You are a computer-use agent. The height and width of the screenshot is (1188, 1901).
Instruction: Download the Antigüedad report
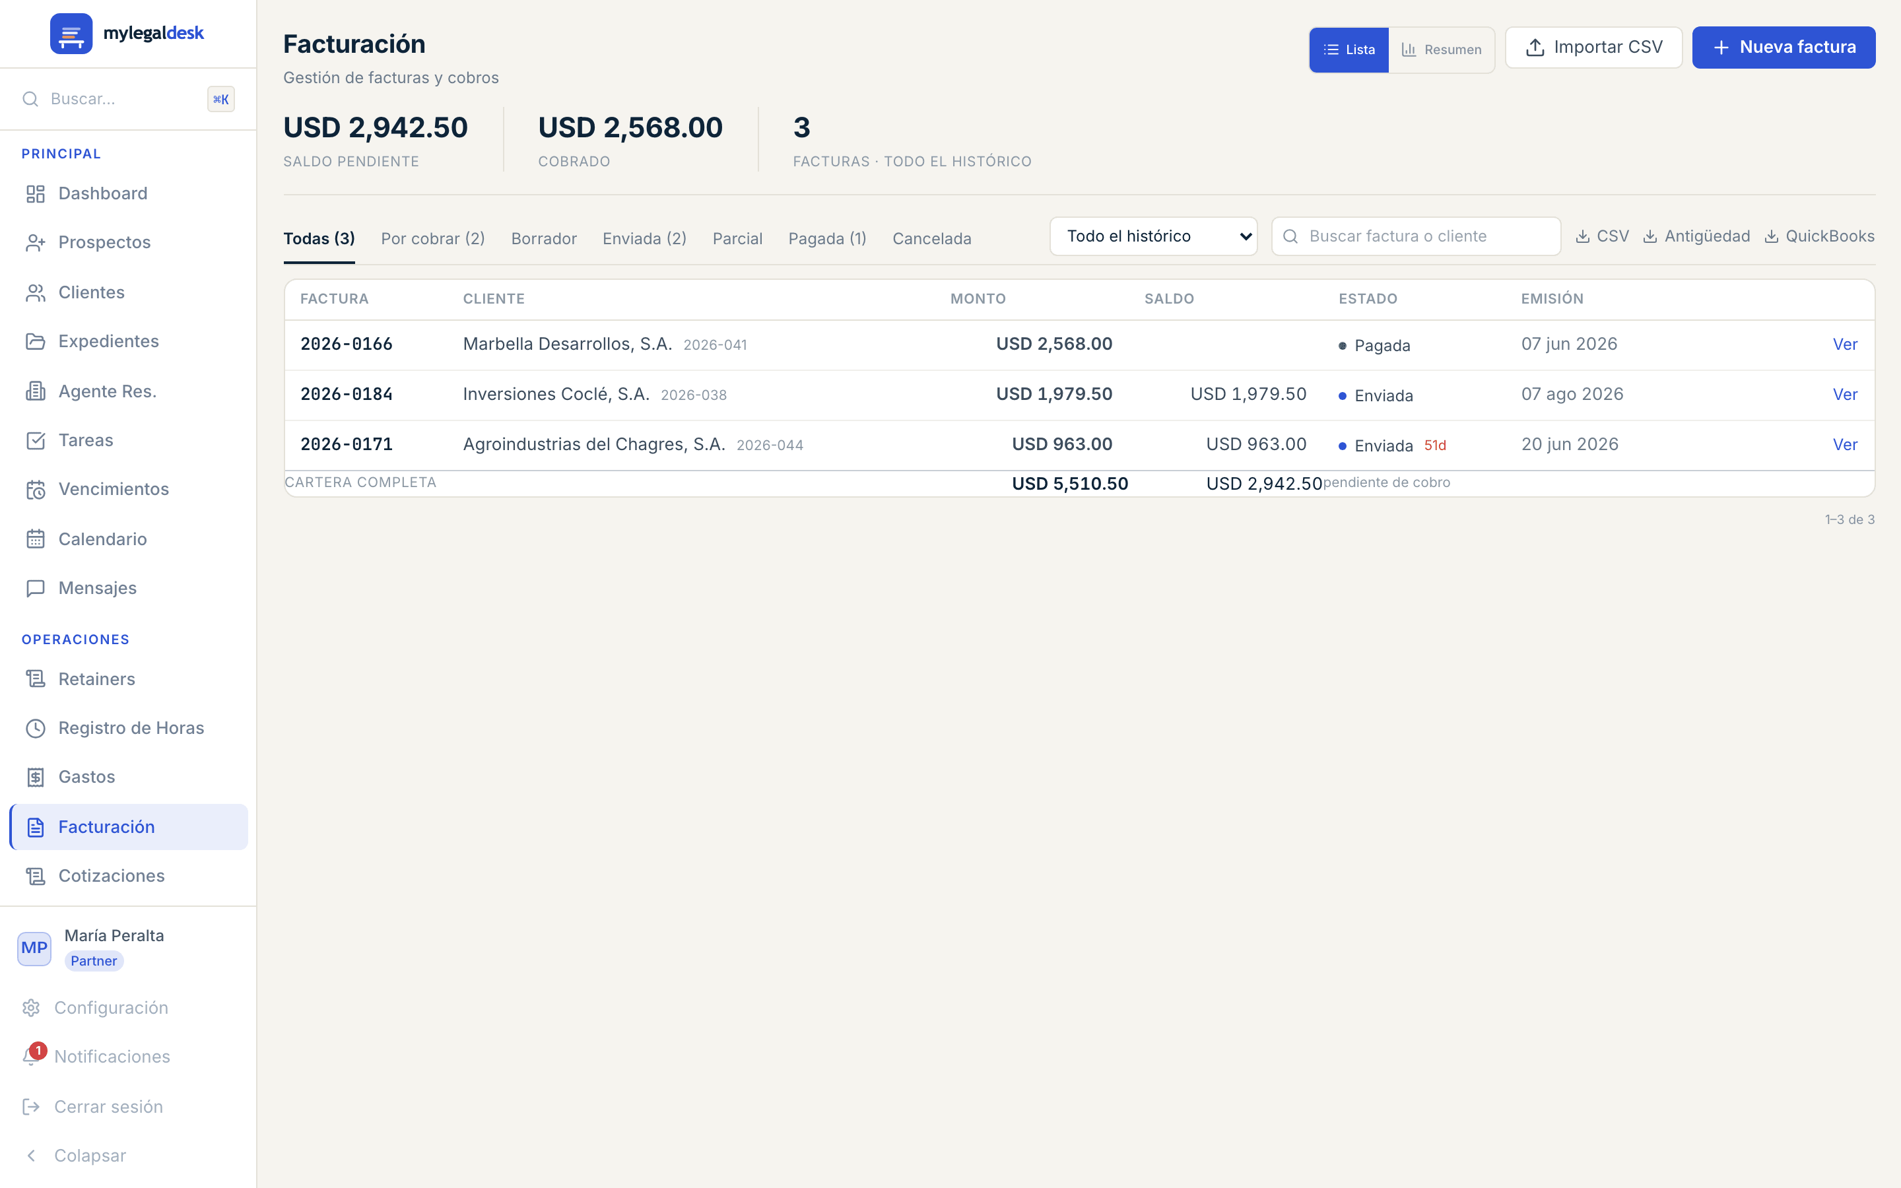(x=1697, y=236)
